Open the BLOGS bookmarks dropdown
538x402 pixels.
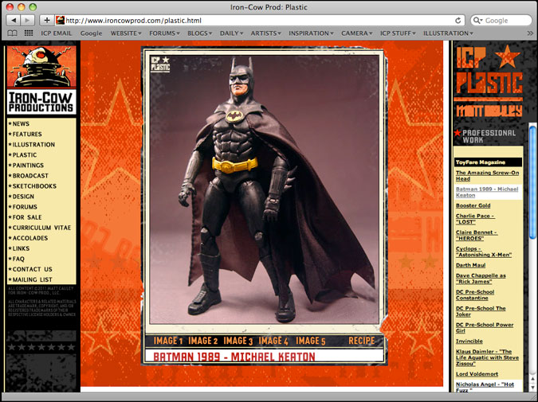click(x=200, y=33)
